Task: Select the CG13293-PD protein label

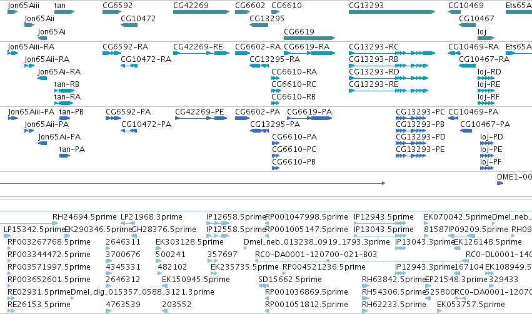Action: [x=420, y=137]
